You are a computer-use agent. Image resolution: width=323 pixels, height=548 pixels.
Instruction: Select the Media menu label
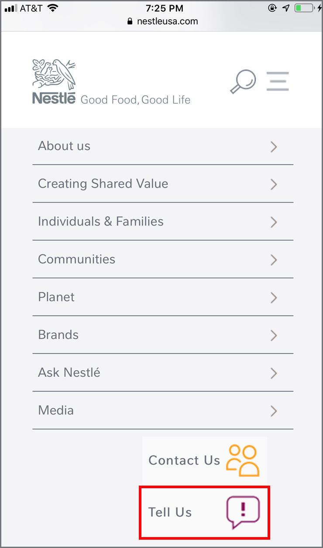pyautogui.click(x=56, y=410)
